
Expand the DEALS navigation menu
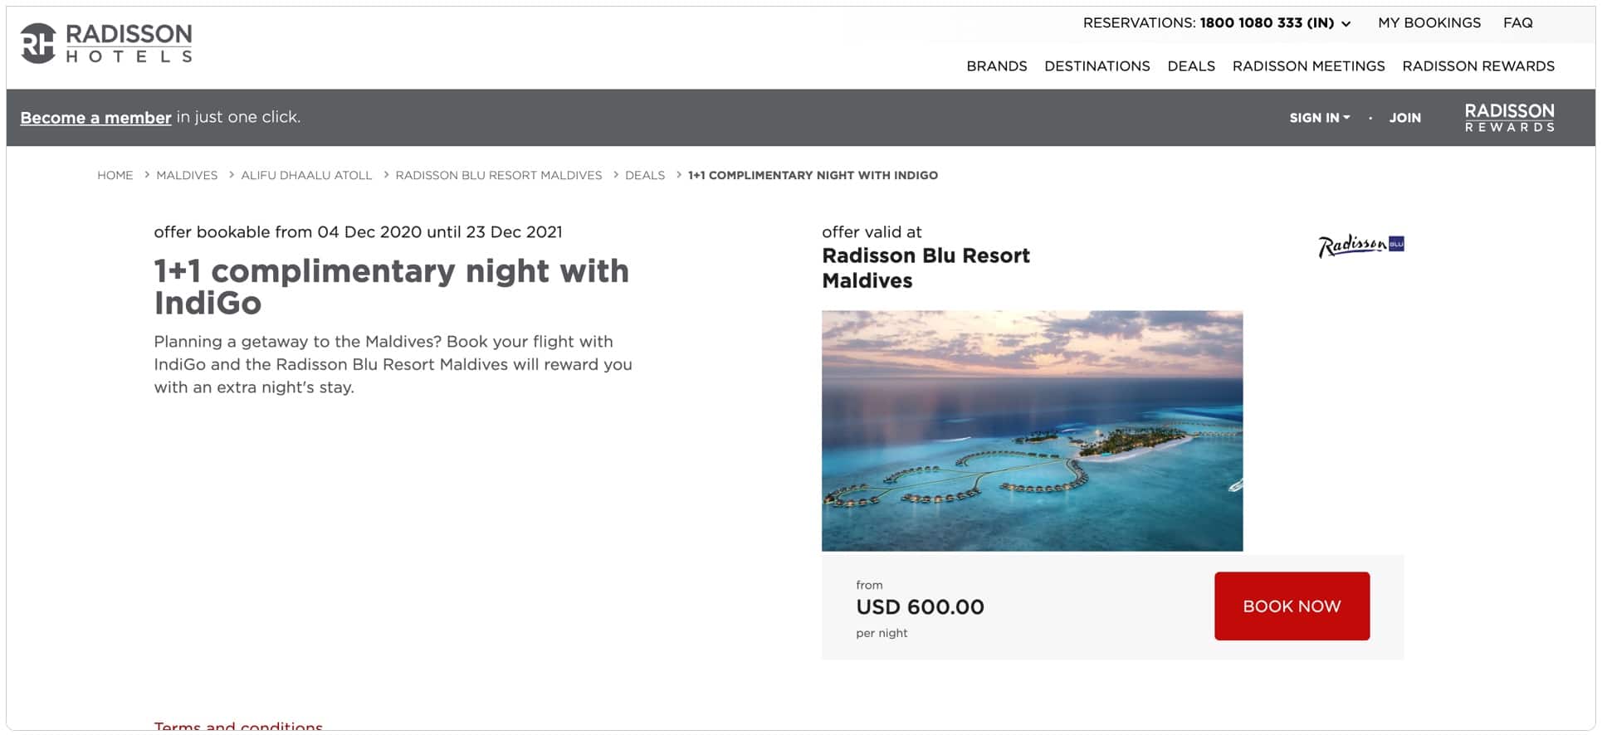point(1190,66)
